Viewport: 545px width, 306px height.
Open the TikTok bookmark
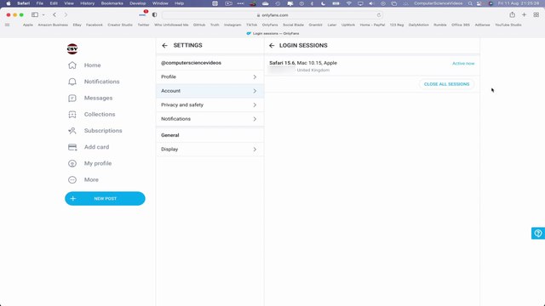click(252, 25)
